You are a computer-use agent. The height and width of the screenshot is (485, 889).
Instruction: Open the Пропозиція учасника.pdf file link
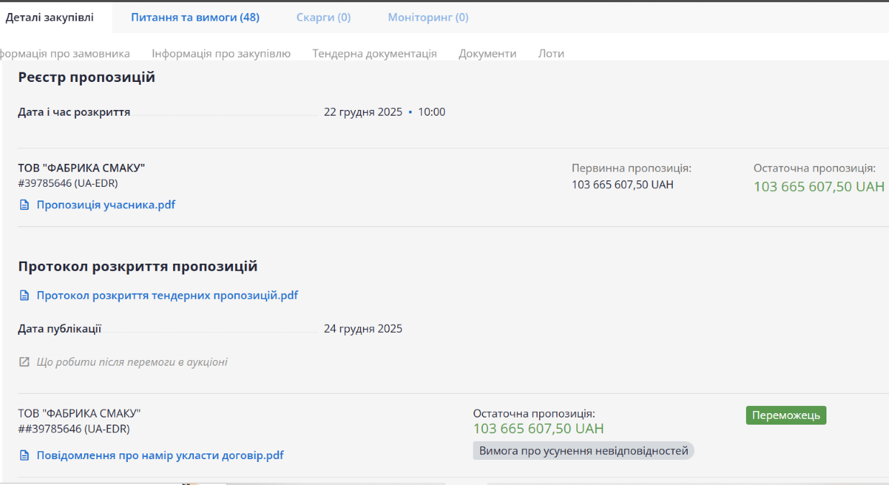pos(106,205)
